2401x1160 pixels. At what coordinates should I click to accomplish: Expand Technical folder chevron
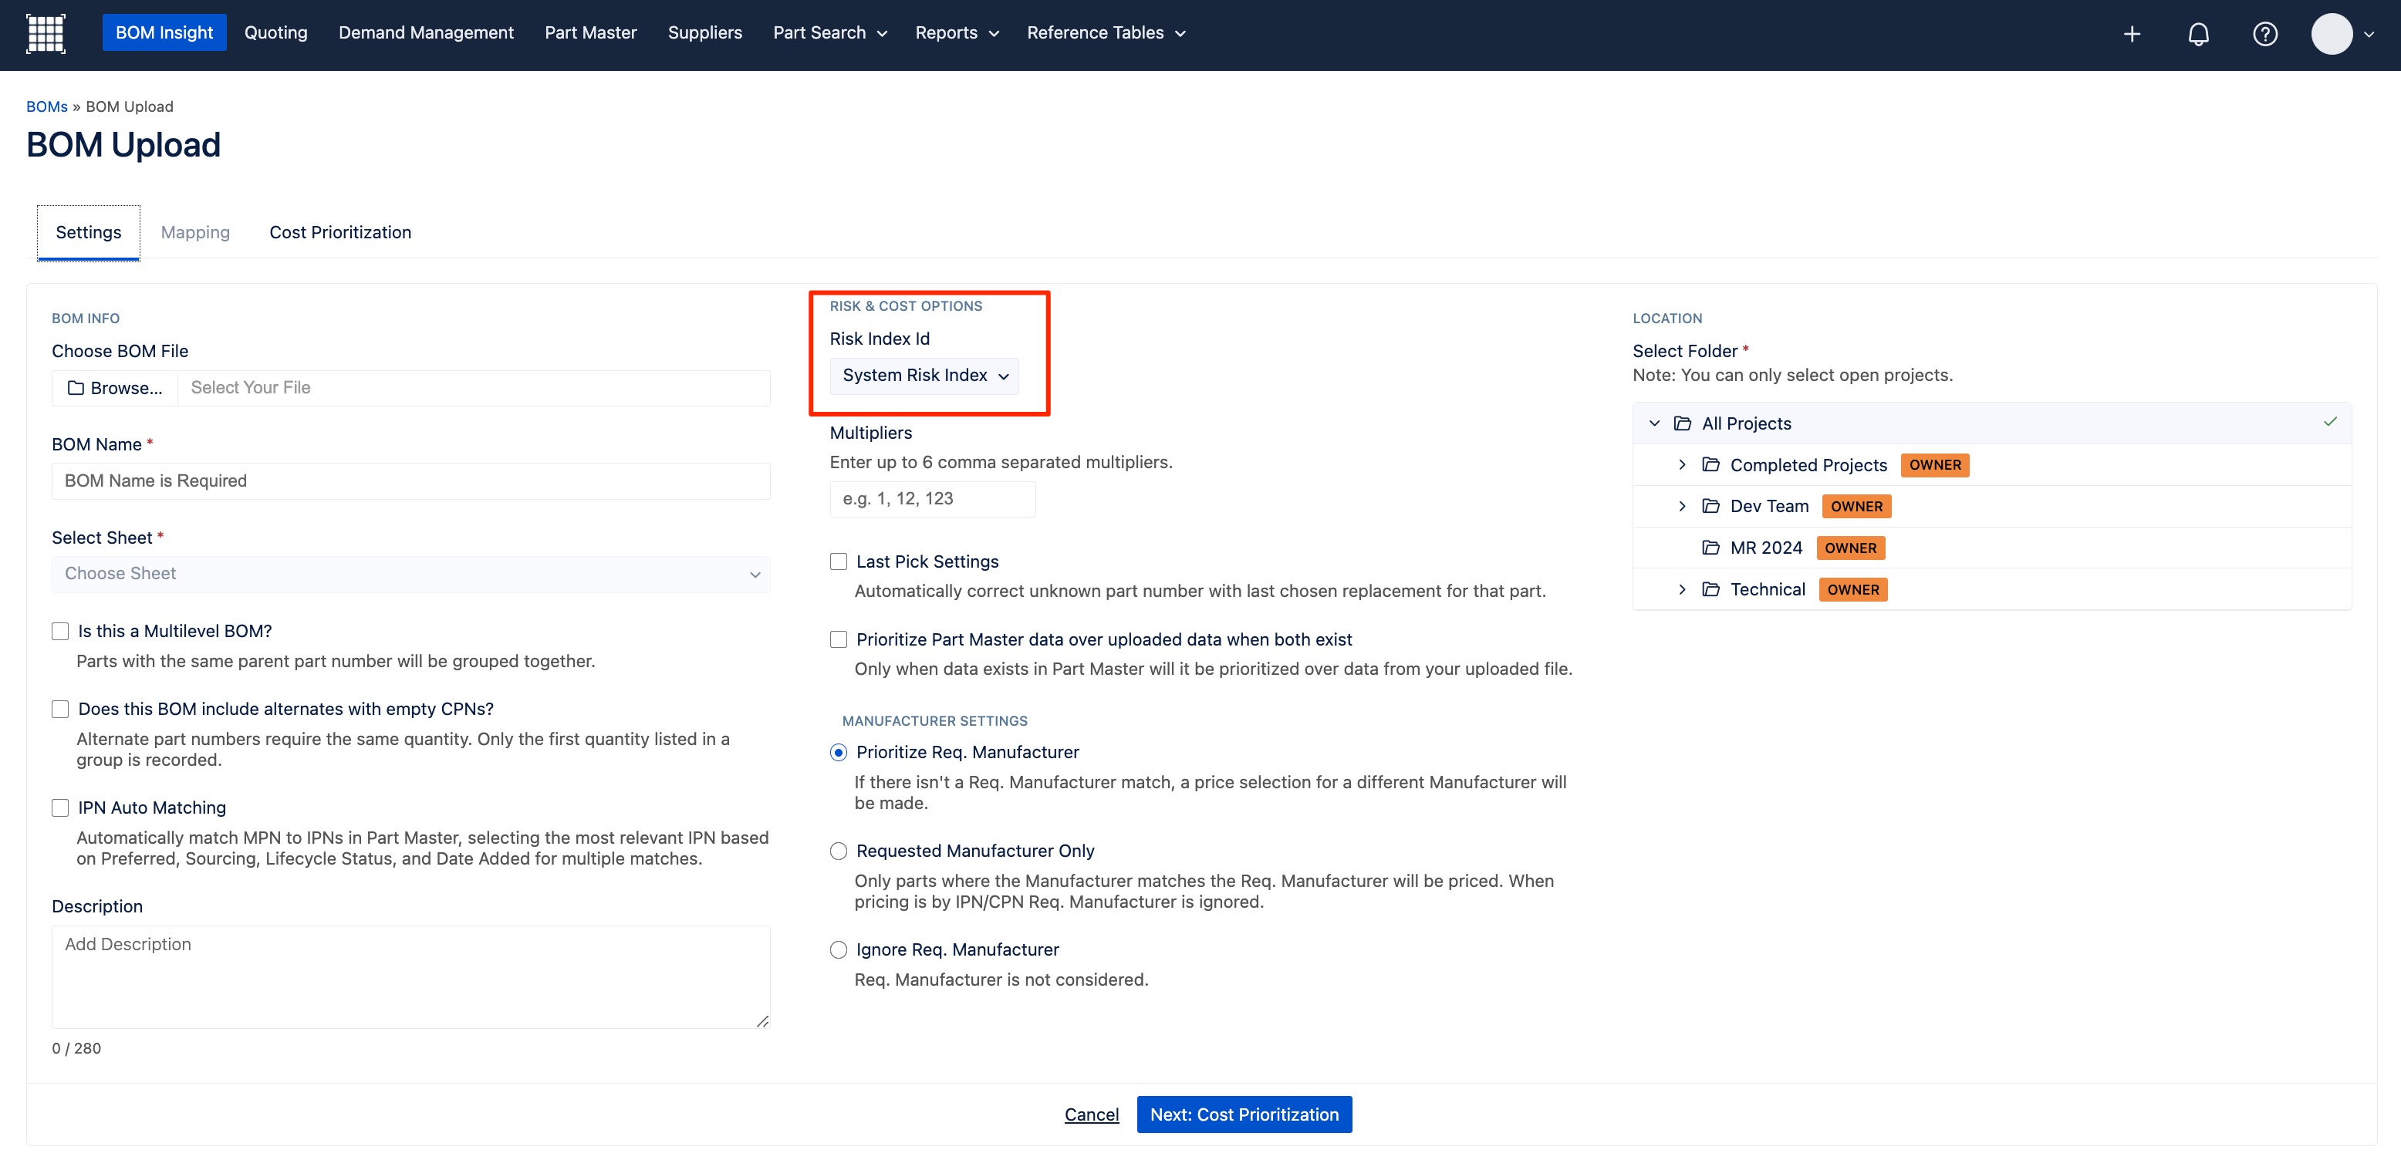pos(1683,588)
